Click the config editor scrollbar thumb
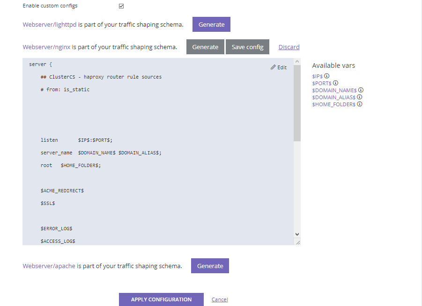This screenshot has width=422, height=306. (x=297, y=103)
